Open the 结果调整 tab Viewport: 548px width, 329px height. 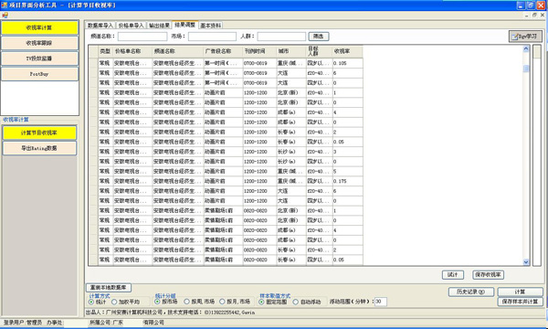click(185, 25)
